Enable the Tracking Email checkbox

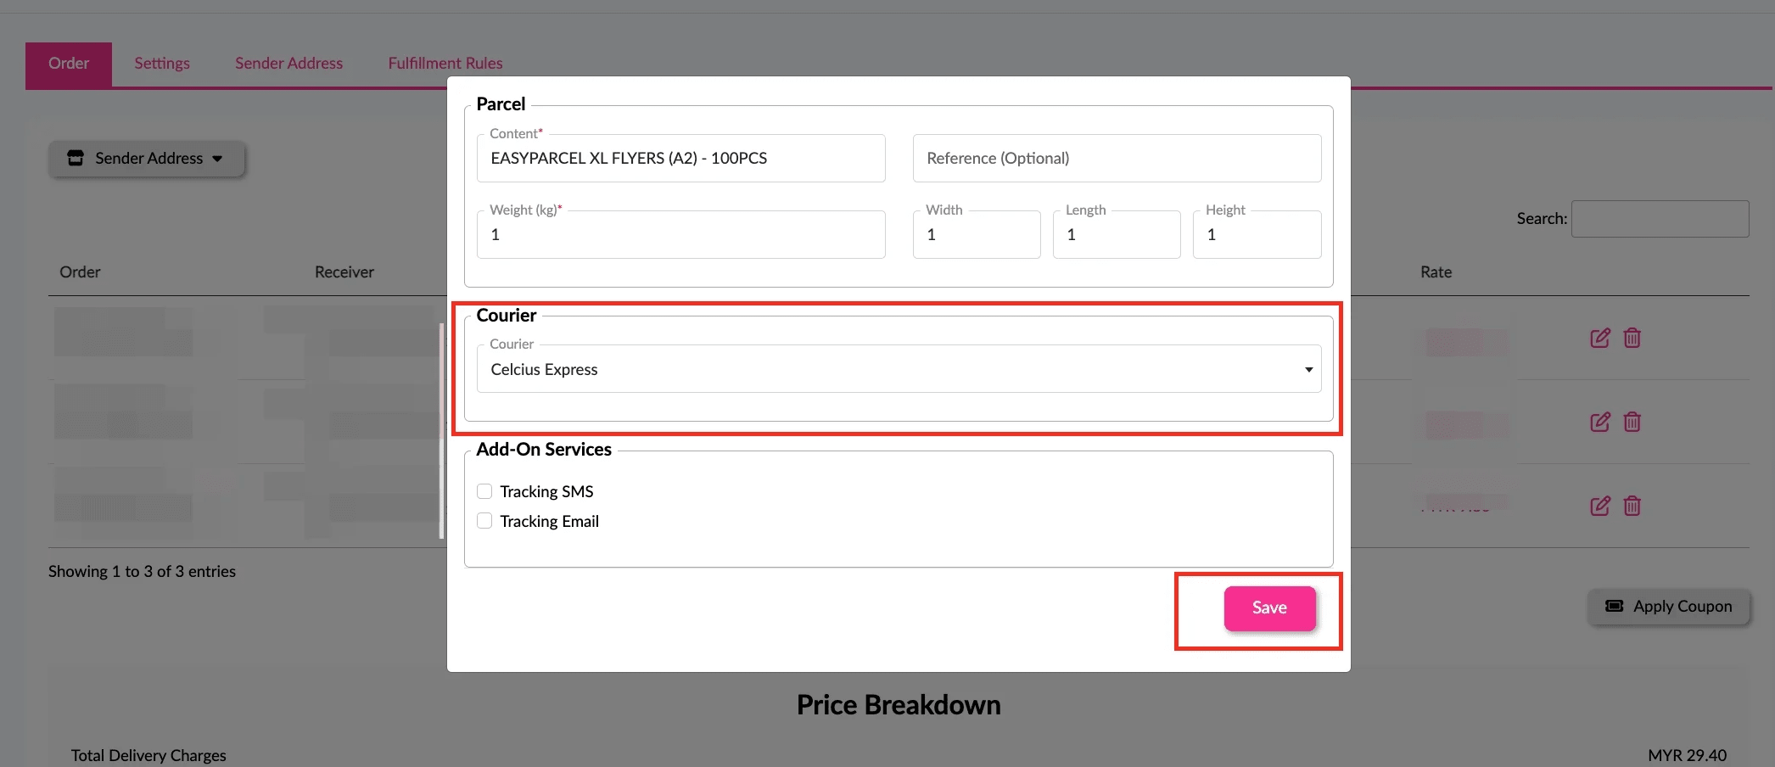click(x=484, y=520)
